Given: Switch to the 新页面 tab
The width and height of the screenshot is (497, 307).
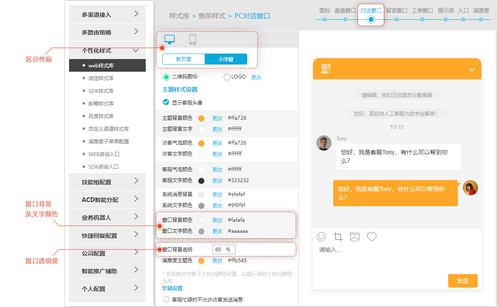Looking at the screenshot, I should [184, 59].
